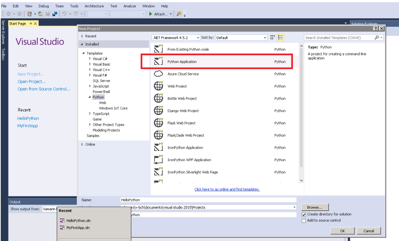
Task: Select the IronPython WPF Application icon
Action: click(158, 159)
